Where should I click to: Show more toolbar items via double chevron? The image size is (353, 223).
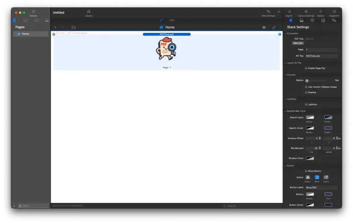[278, 12]
